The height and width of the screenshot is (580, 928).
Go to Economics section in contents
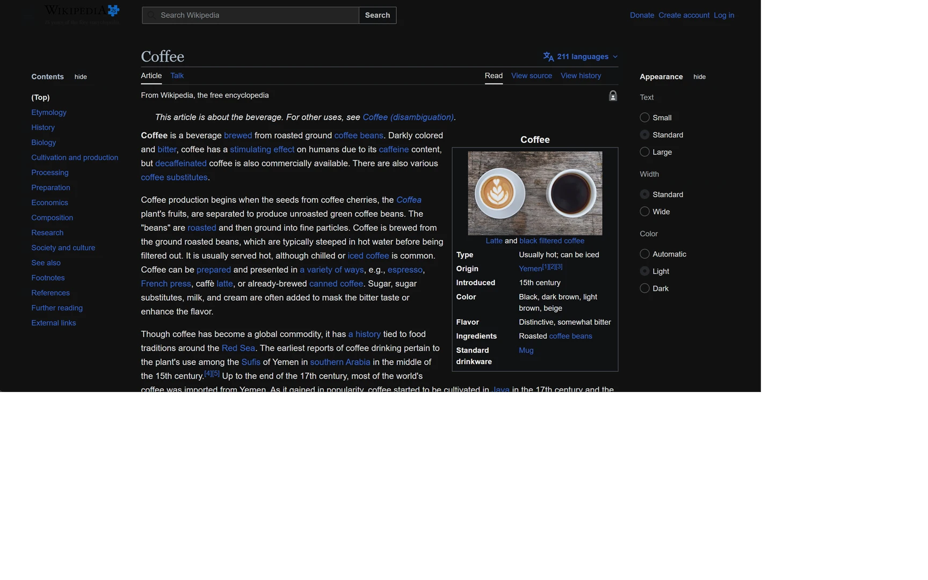click(49, 202)
